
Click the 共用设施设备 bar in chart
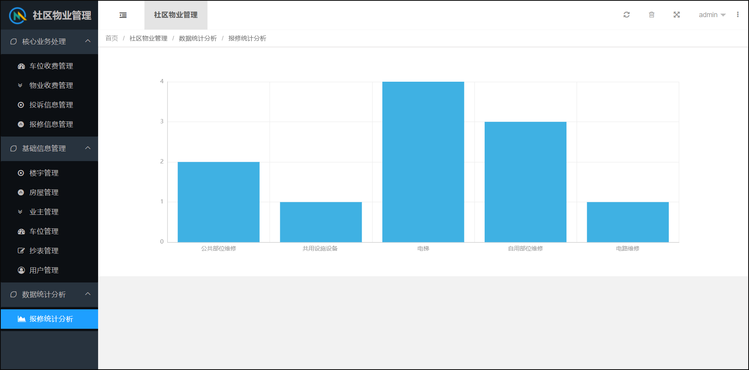(x=321, y=222)
